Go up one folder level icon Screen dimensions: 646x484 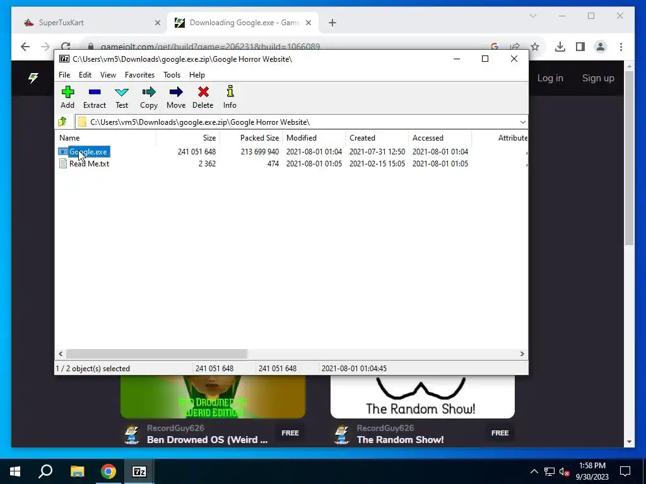pyautogui.click(x=62, y=122)
